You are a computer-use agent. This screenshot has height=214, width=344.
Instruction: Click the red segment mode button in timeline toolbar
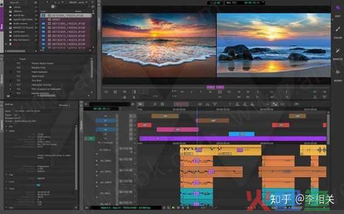[x=181, y=104]
